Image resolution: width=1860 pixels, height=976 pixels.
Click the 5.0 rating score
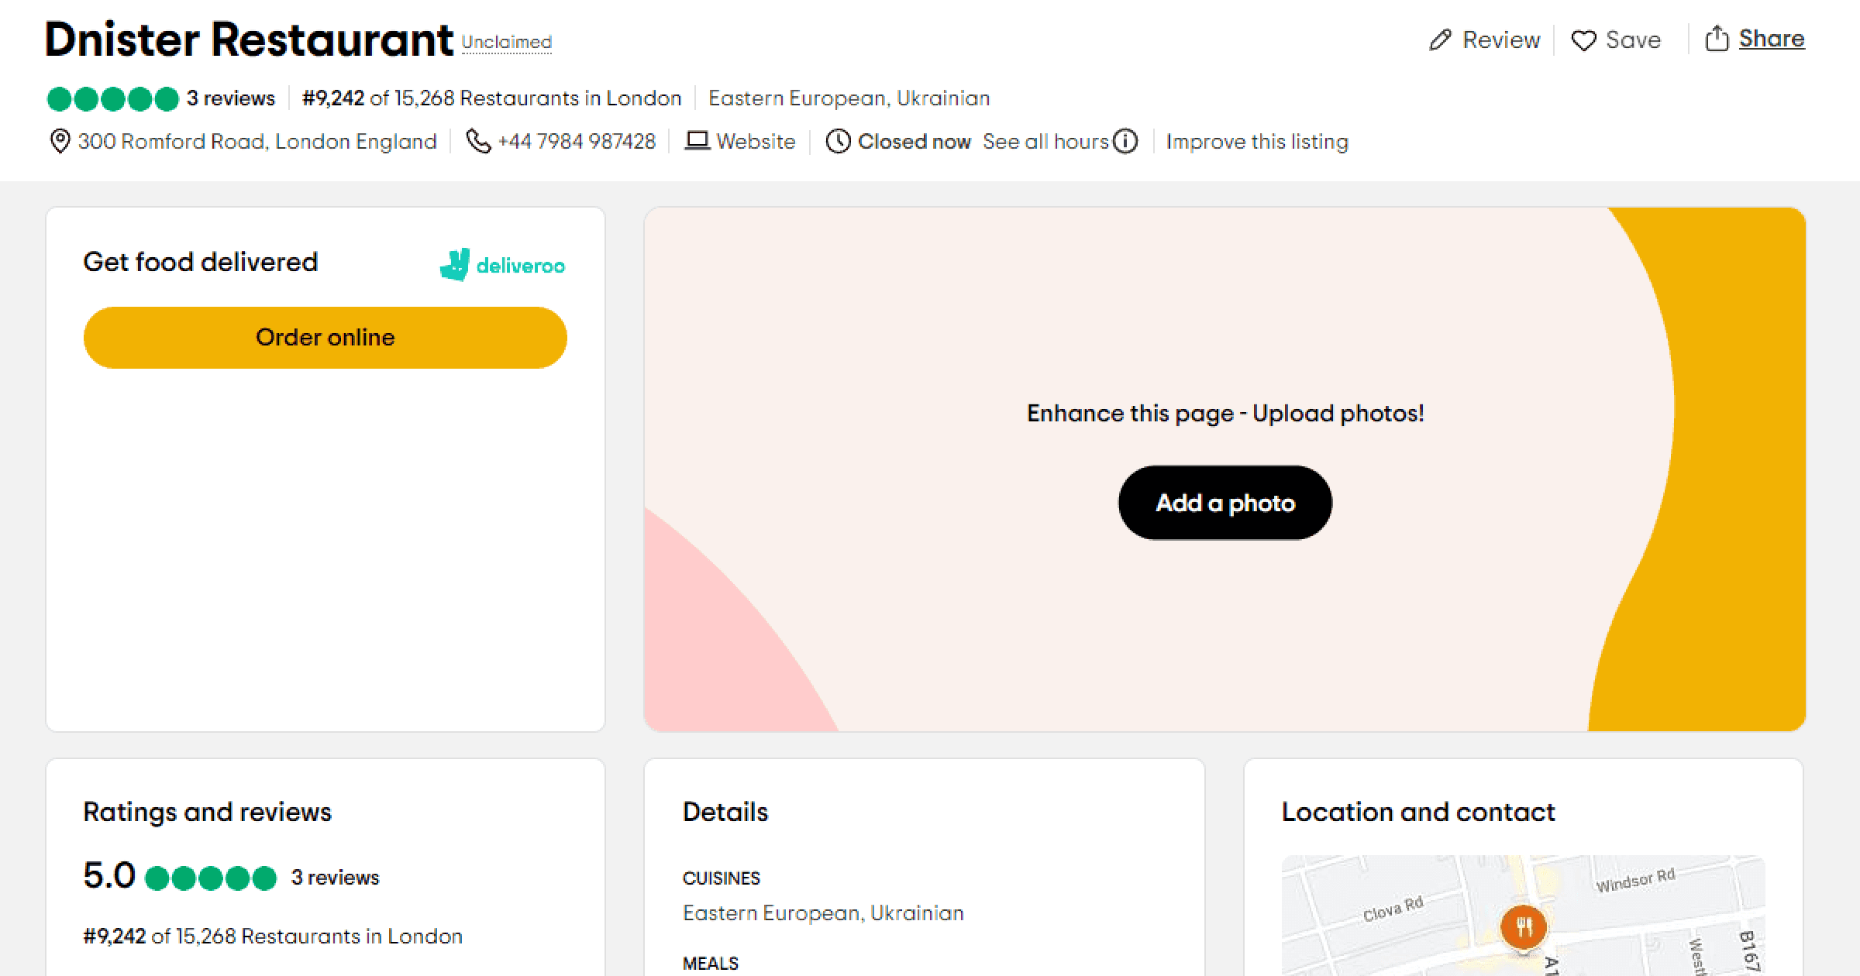109,876
